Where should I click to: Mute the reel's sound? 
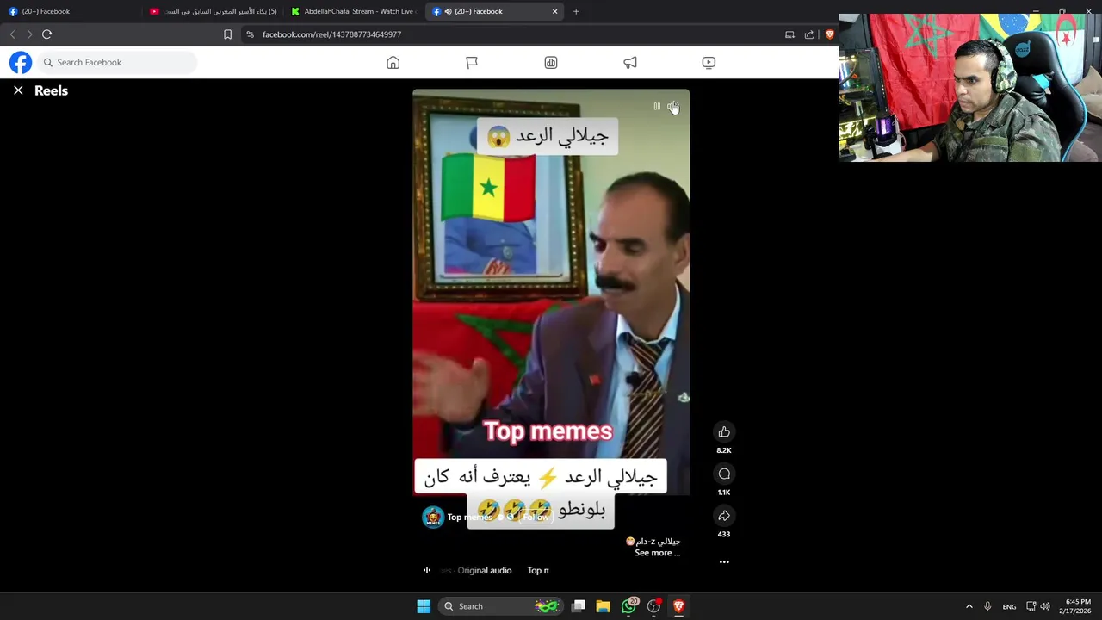(672, 107)
